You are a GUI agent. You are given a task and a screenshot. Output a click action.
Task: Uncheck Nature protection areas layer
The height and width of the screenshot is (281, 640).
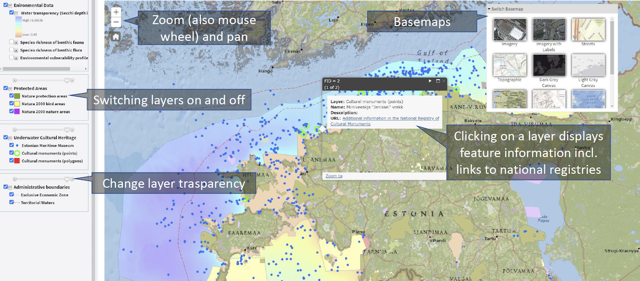tap(11, 96)
